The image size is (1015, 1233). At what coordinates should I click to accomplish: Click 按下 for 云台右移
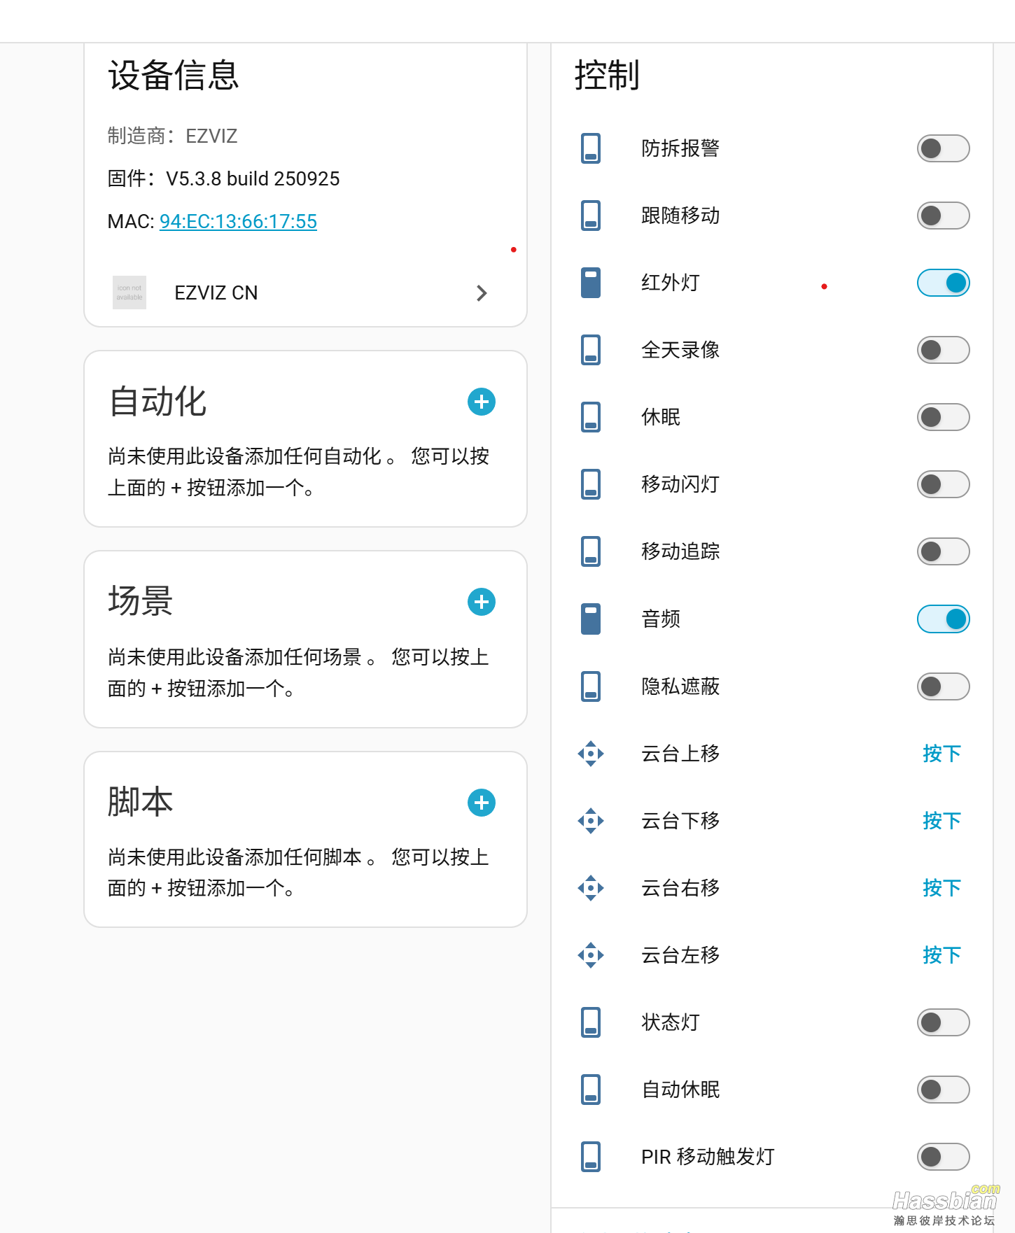[941, 888]
